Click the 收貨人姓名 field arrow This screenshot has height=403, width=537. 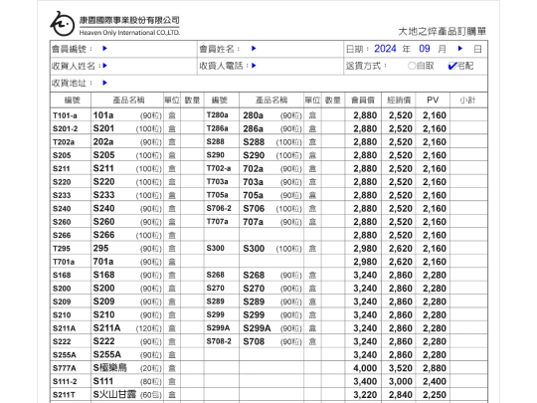pyautogui.click(x=104, y=66)
